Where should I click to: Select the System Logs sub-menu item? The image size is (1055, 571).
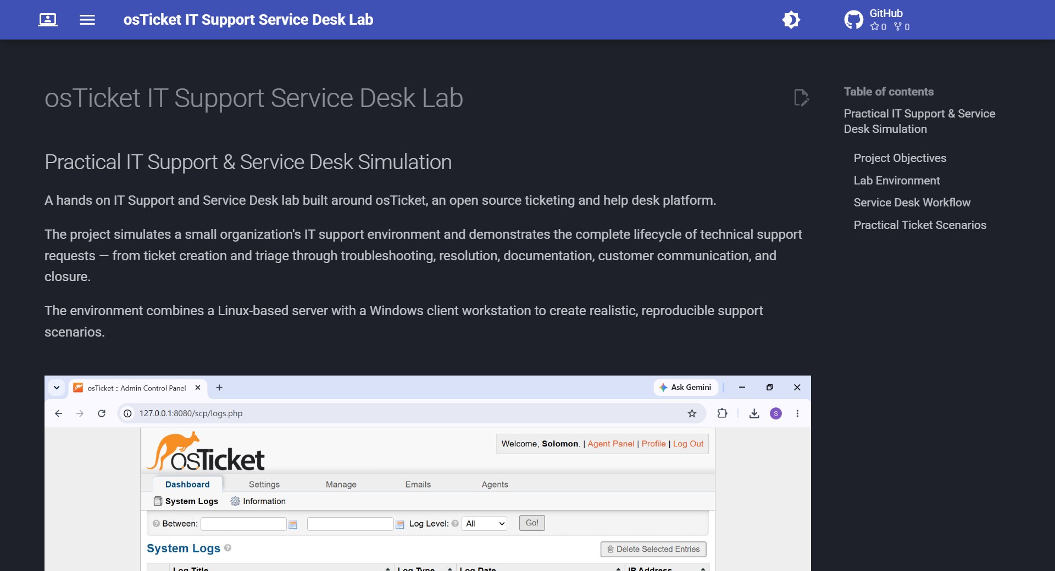click(x=186, y=501)
